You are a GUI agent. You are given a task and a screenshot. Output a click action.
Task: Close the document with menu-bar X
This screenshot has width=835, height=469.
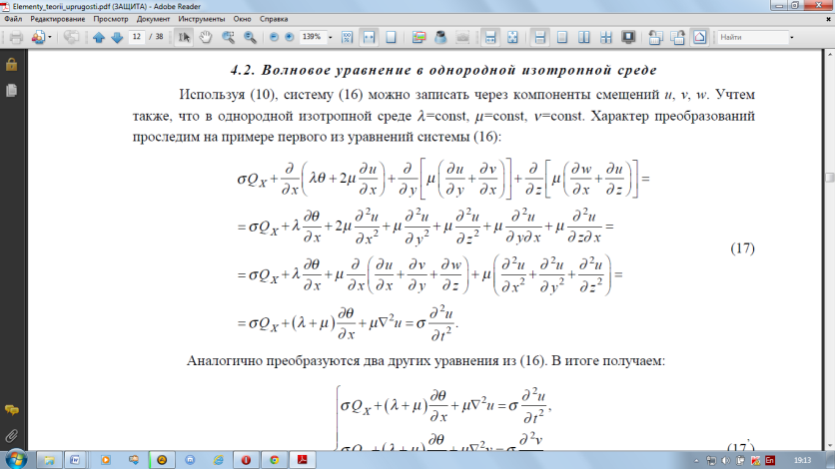[x=828, y=19]
